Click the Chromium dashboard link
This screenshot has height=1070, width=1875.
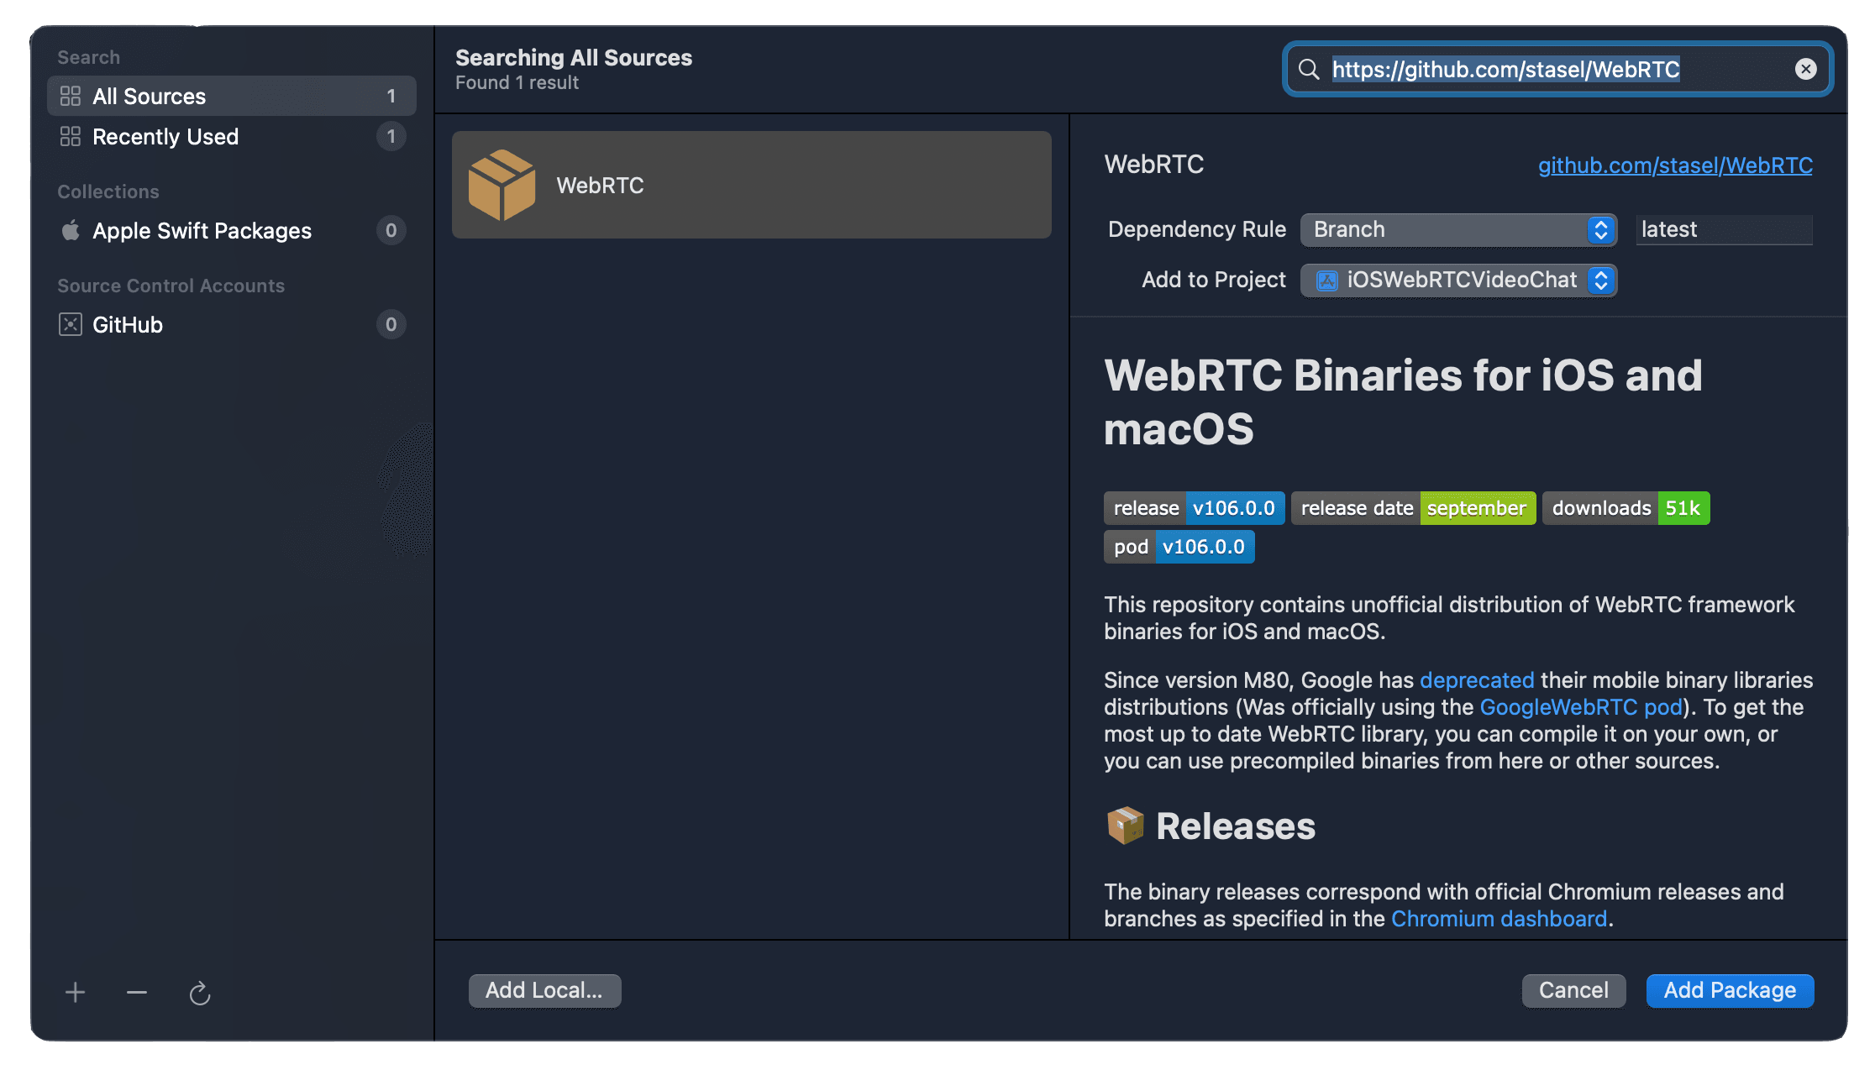[1499, 919]
